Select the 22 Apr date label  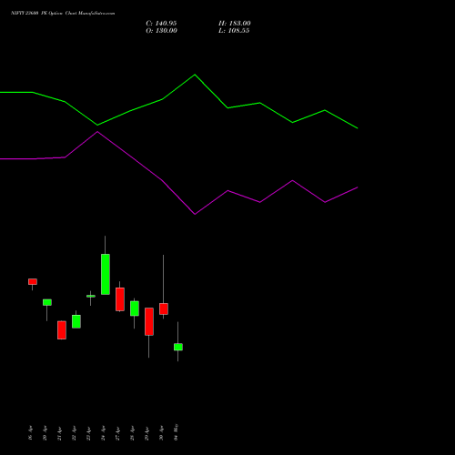(x=74, y=433)
